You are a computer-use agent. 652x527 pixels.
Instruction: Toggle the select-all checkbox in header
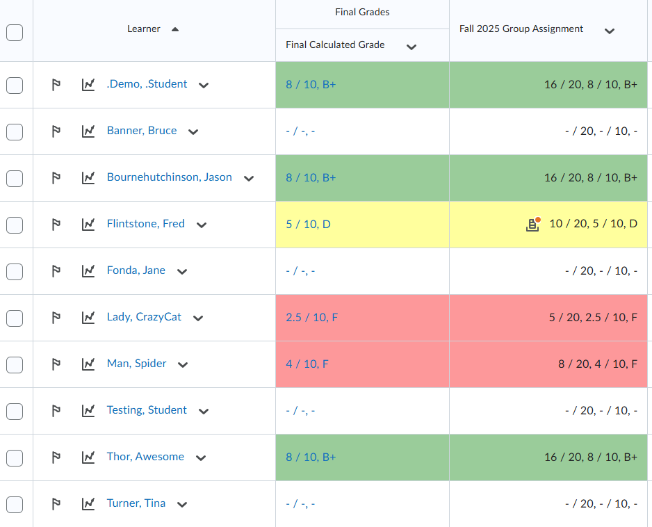click(15, 33)
